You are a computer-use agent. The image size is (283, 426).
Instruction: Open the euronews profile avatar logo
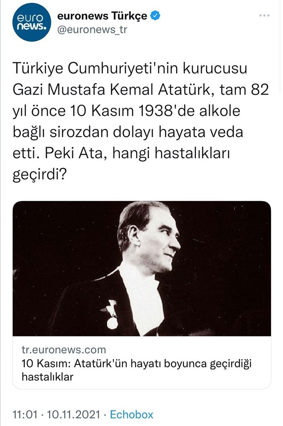point(31,22)
